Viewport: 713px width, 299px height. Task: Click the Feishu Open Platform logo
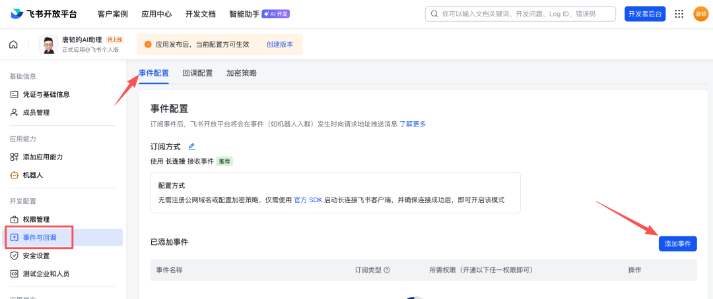click(44, 14)
